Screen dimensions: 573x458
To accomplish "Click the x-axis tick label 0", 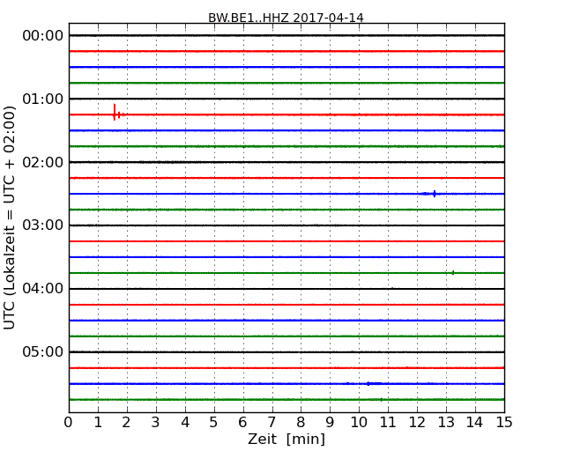I will pos(69,423).
